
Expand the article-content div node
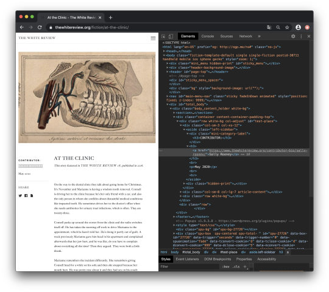point(181,192)
